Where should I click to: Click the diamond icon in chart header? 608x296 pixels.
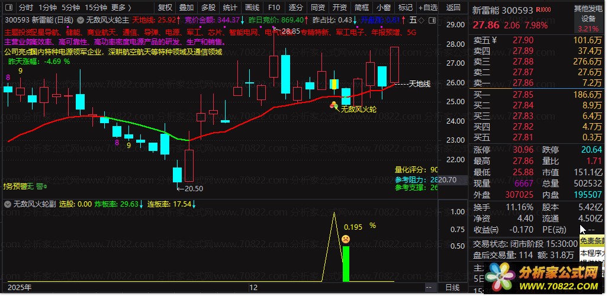422,20
